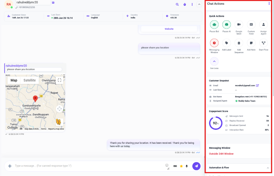Image resolution: width=274 pixels, height=176 pixels.
Task: Collapse the customer info header chevron
Action: point(199,4)
